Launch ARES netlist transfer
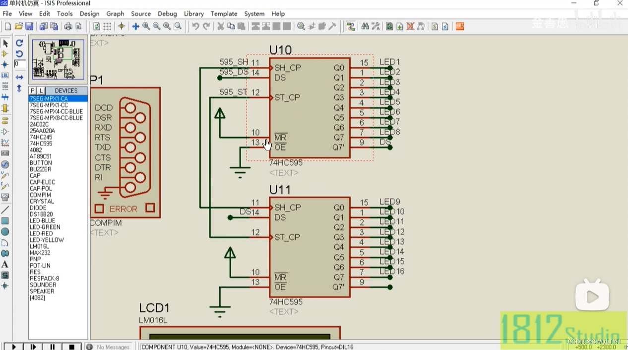 tap(460, 26)
